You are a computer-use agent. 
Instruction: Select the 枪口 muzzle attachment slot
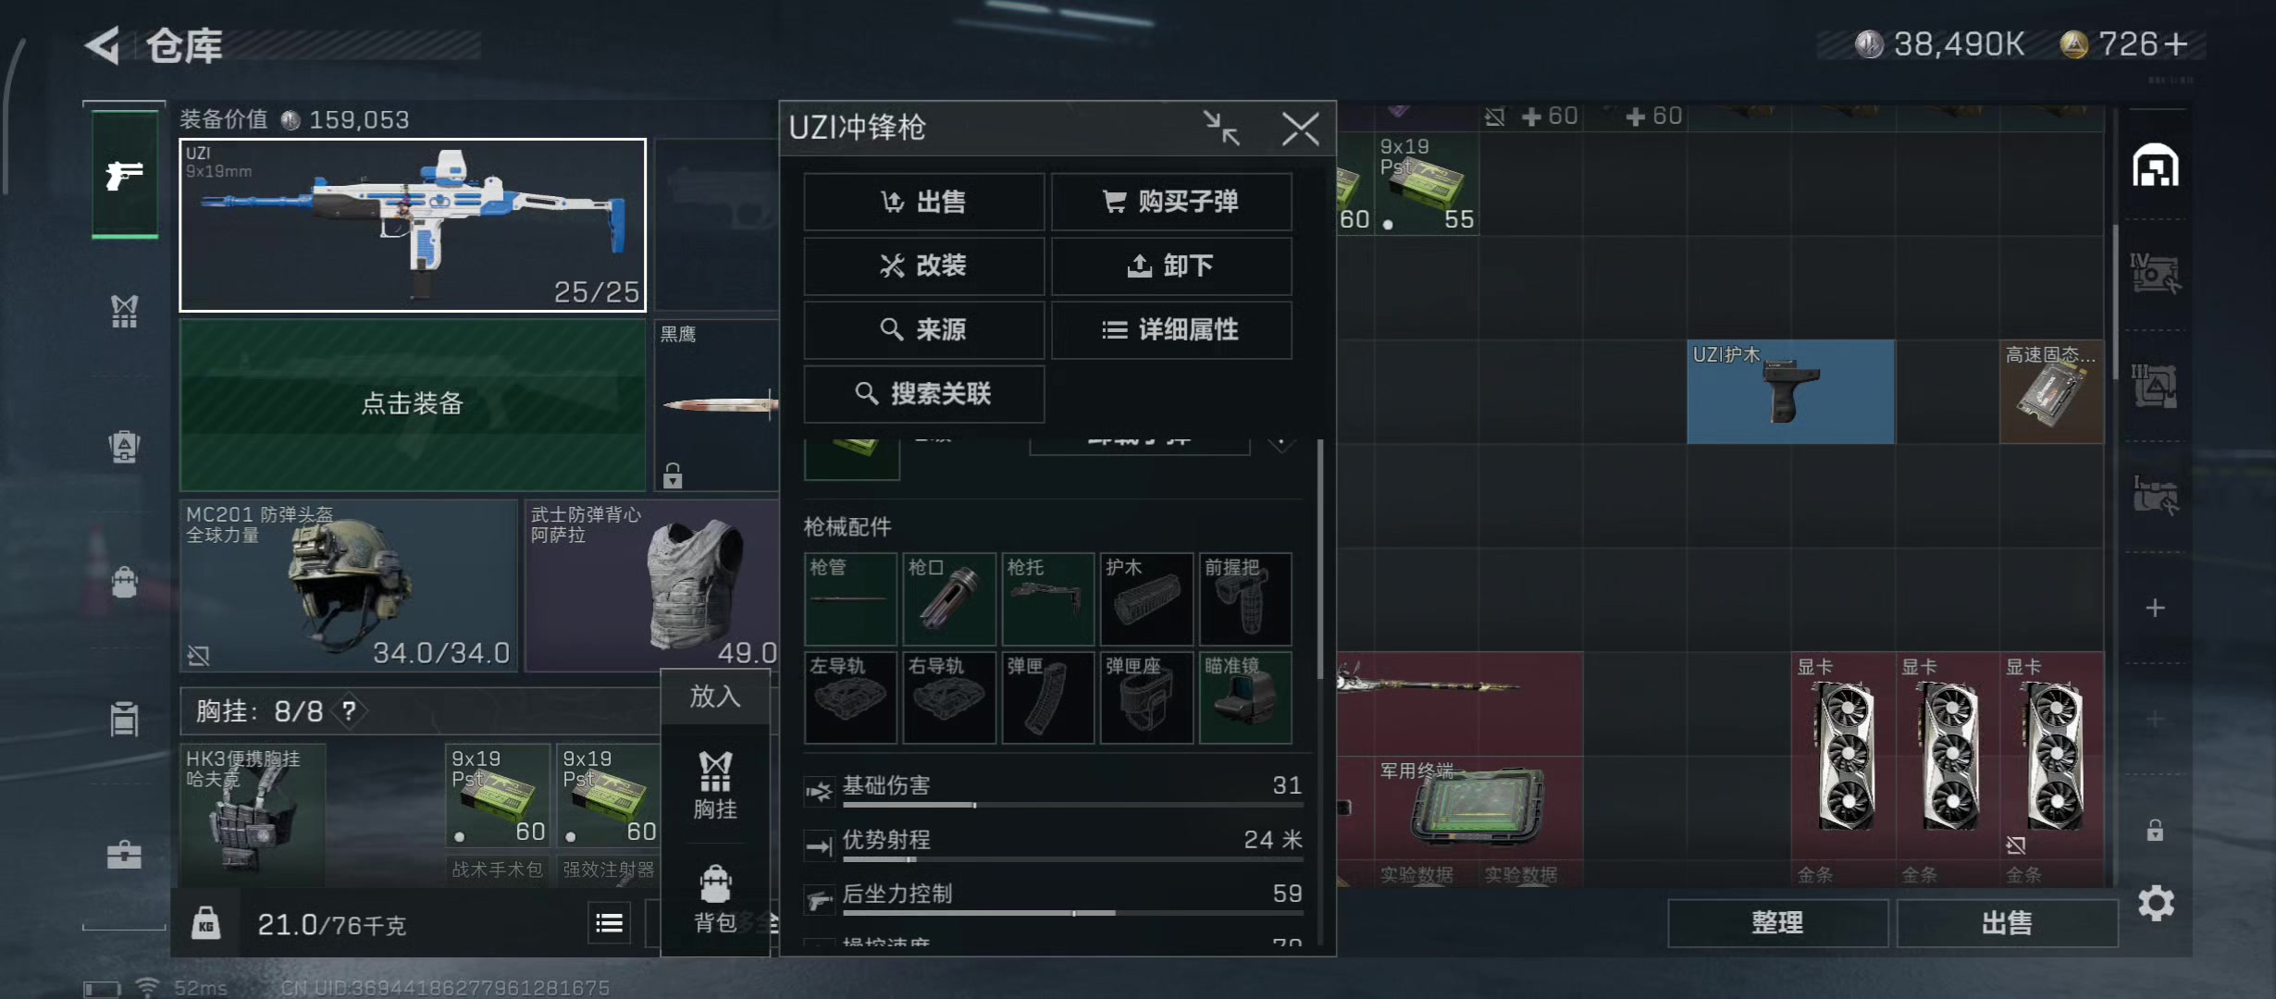(x=949, y=598)
